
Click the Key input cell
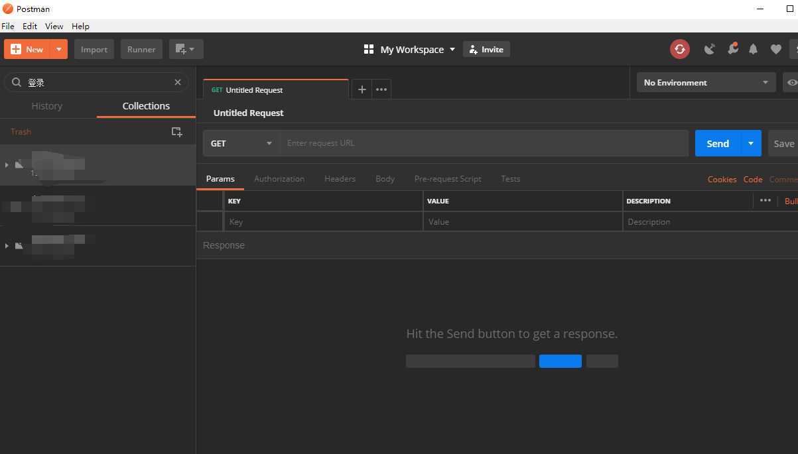coord(323,221)
